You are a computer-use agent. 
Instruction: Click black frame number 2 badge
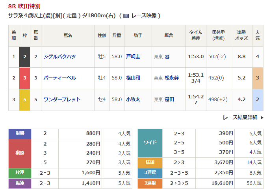[25, 57]
